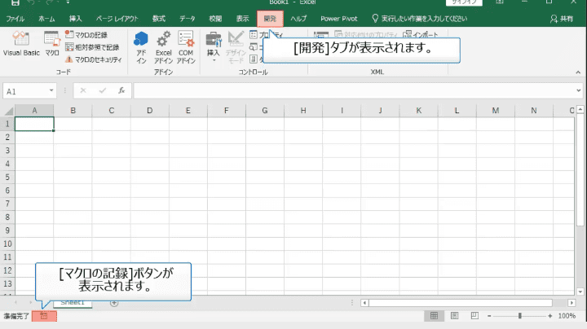This screenshot has width=587, height=329.
Task: Add a new sheet with plus icon
Action: pyautogui.click(x=114, y=303)
